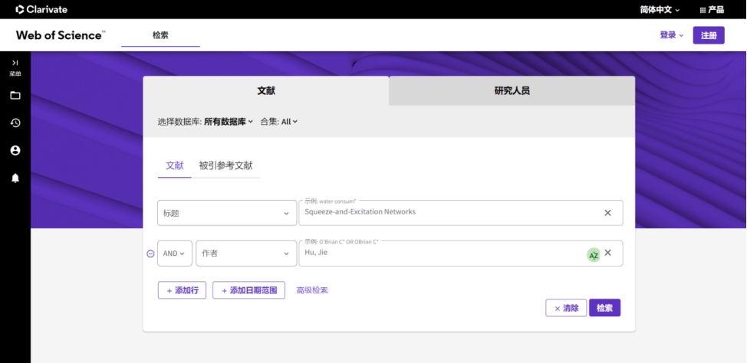Select the 被引参考文献 sub-tab

pyautogui.click(x=225, y=165)
